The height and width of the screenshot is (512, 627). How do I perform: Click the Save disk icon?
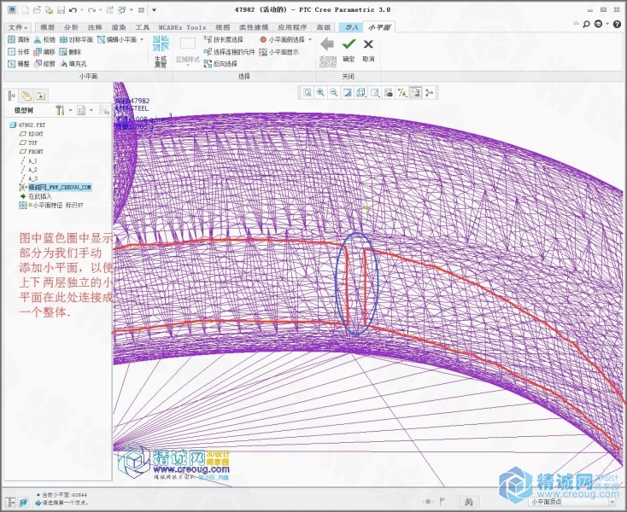coord(61,9)
